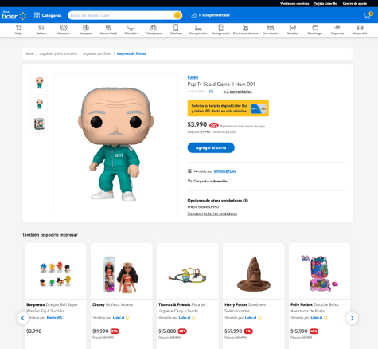Image resolution: width=378 pixels, height=349 pixels.
Task: Go to Ir a Supermercado
Action: click(211, 15)
